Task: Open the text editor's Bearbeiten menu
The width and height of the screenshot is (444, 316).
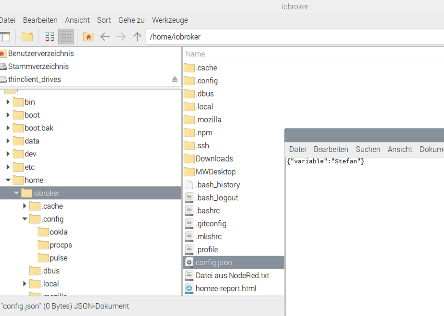Action: tap(331, 149)
